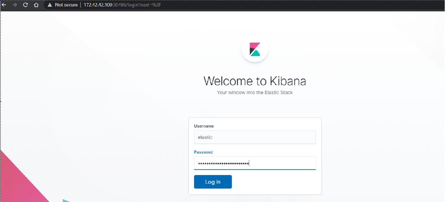Reload the Kibana login page
445x202 pixels.
(26, 5)
